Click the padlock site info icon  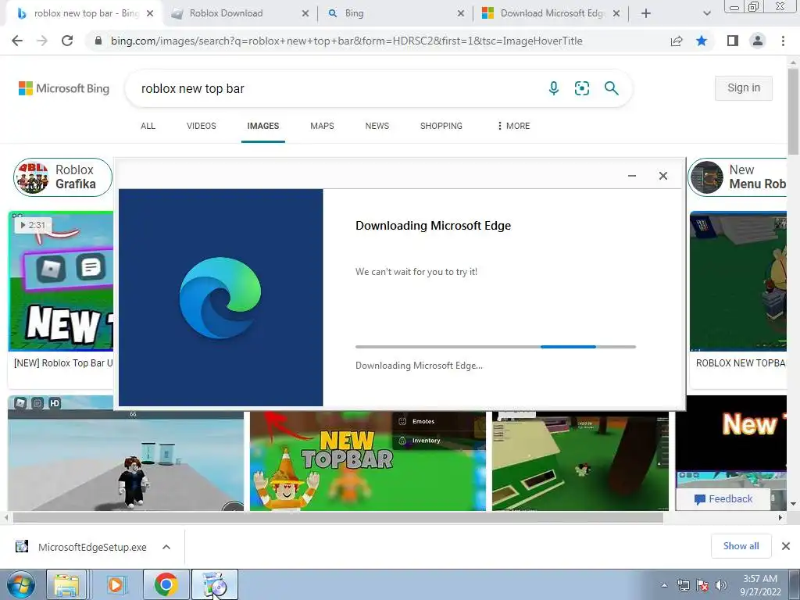pyautogui.click(x=98, y=41)
